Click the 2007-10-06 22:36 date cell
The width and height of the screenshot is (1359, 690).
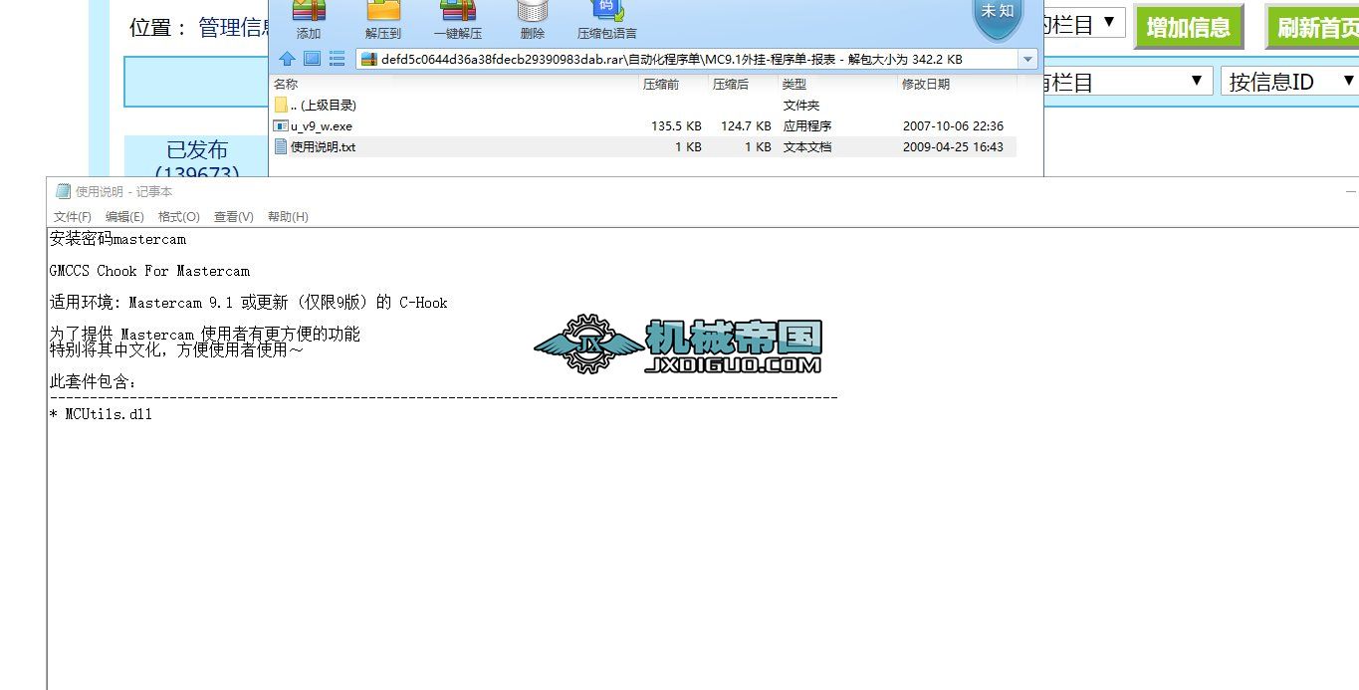(x=953, y=126)
